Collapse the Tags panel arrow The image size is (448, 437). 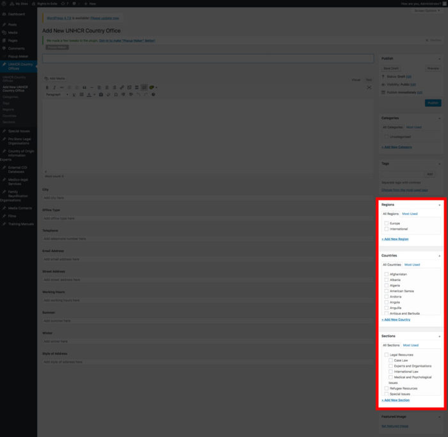[x=440, y=164]
